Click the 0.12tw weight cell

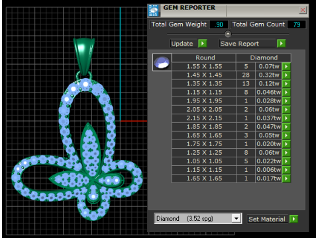point(269,83)
